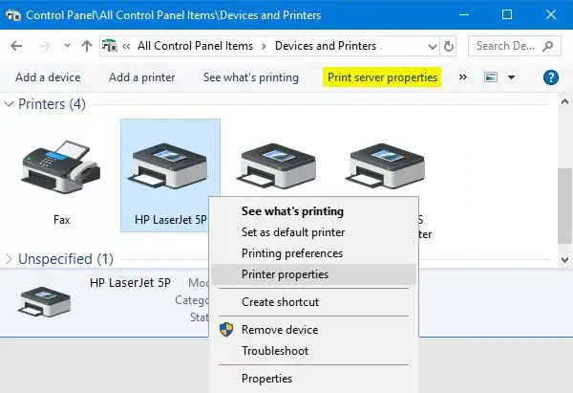Image resolution: width=573 pixels, height=393 pixels.
Task: Click HP LaserJet 5P name in details pane
Action: 130,282
